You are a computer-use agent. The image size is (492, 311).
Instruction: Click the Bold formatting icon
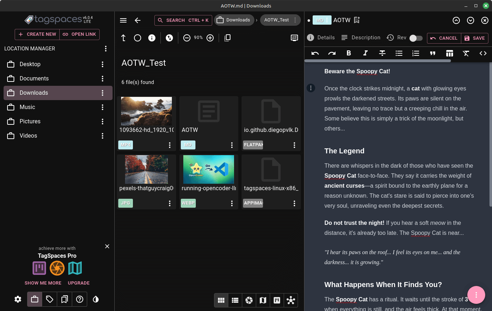click(x=349, y=53)
